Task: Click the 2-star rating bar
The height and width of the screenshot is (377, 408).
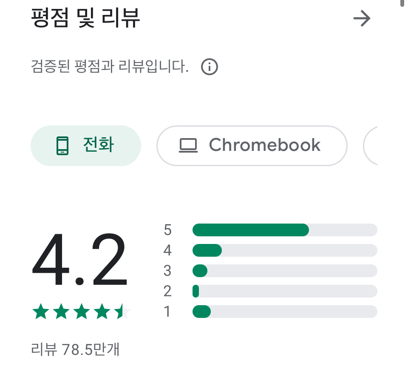Action: (285, 291)
